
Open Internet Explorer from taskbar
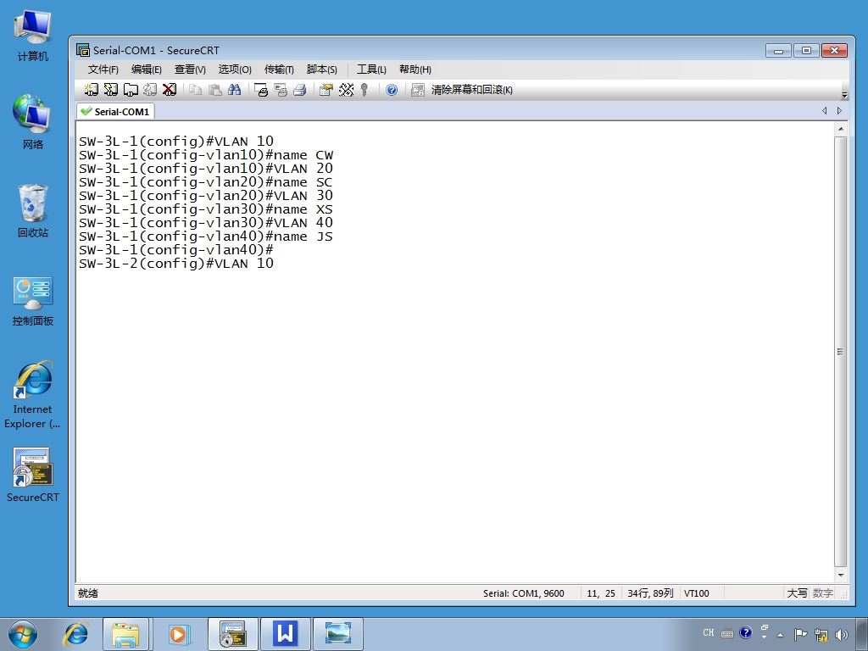point(76,634)
